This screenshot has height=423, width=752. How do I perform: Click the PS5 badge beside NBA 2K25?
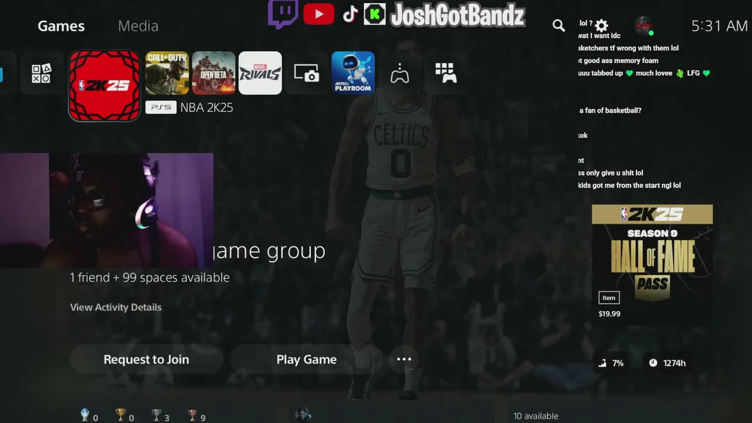pyautogui.click(x=161, y=108)
